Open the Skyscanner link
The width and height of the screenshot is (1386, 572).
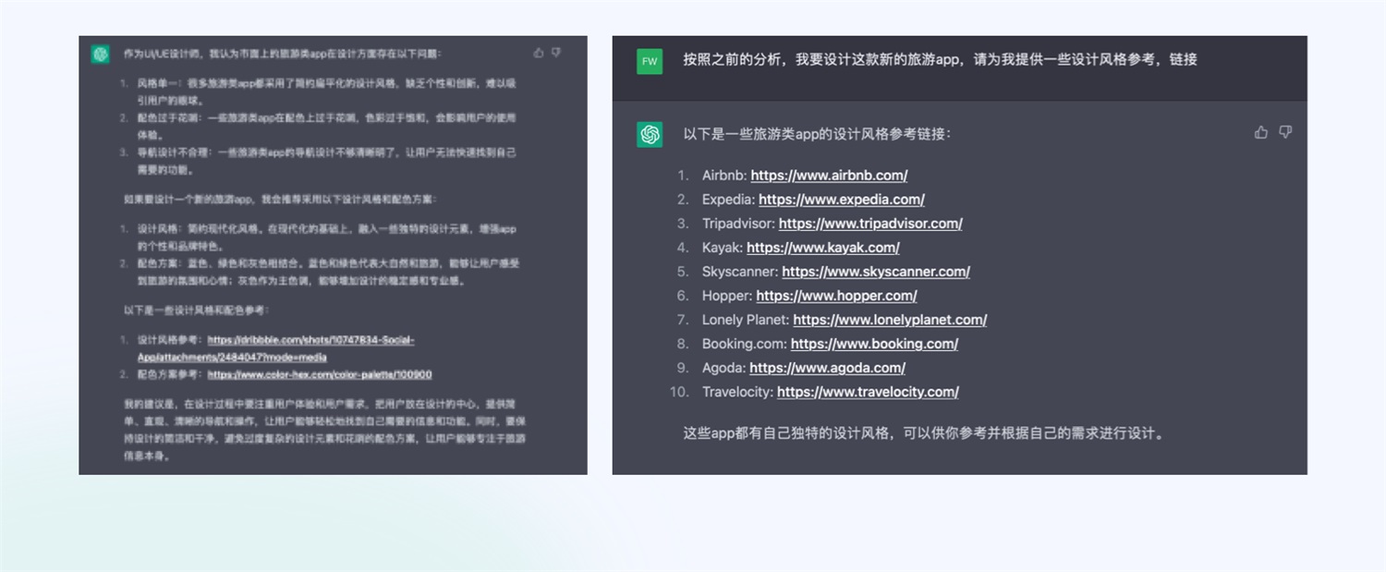[x=875, y=272]
